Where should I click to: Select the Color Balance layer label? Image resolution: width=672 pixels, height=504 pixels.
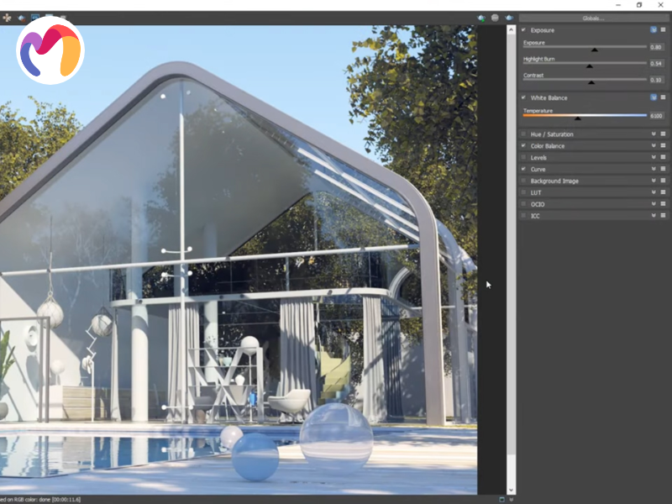click(x=548, y=146)
